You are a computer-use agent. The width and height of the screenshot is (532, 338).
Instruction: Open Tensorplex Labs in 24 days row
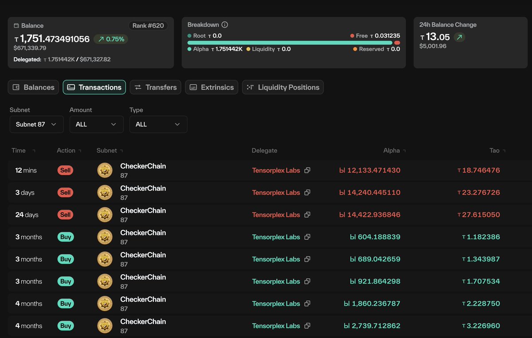276,214
